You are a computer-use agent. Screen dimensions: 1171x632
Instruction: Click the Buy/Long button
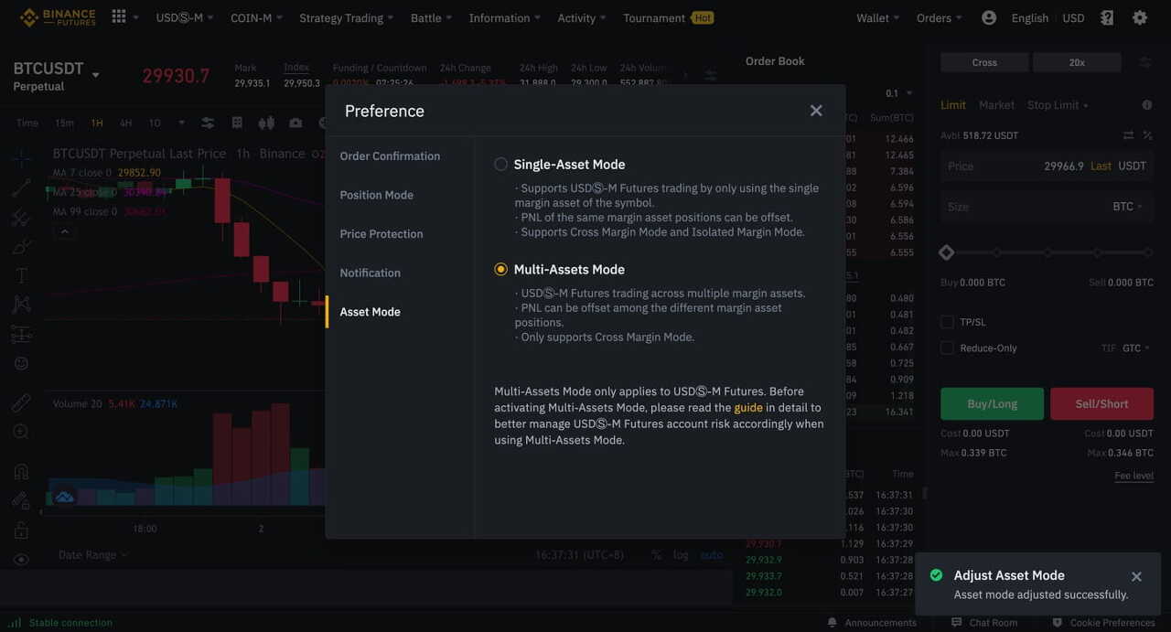(992, 403)
